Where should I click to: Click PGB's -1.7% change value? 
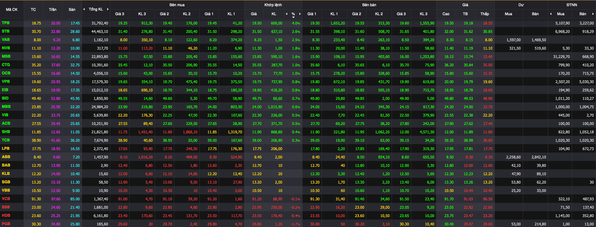point(295,224)
